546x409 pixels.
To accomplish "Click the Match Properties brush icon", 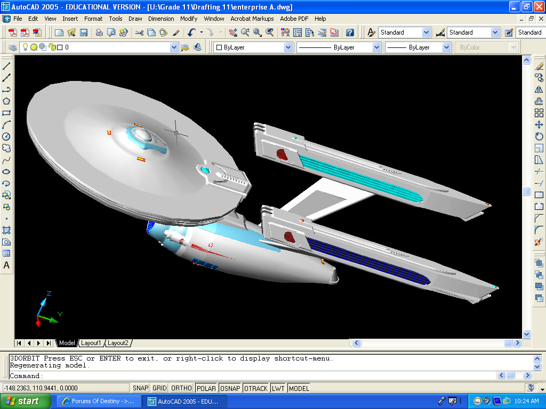I will pyautogui.click(x=176, y=32).
